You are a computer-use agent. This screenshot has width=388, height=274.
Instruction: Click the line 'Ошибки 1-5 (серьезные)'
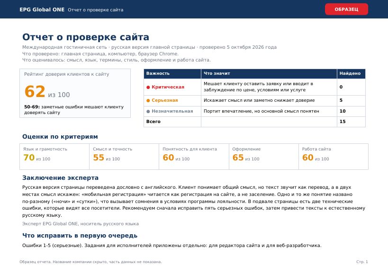171,246
